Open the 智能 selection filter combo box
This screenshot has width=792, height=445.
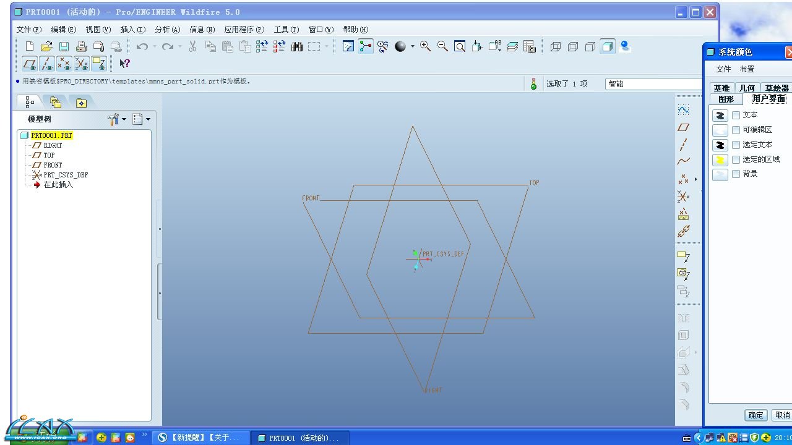653,84
